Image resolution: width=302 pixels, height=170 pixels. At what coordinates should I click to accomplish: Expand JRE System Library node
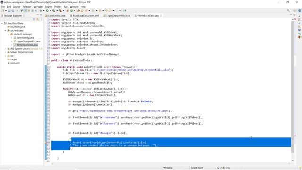[x=5, y=49]
